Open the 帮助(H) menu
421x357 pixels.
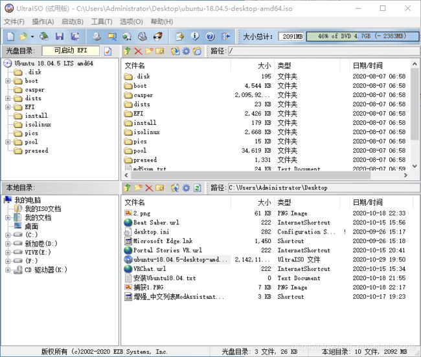click(162, 22)
